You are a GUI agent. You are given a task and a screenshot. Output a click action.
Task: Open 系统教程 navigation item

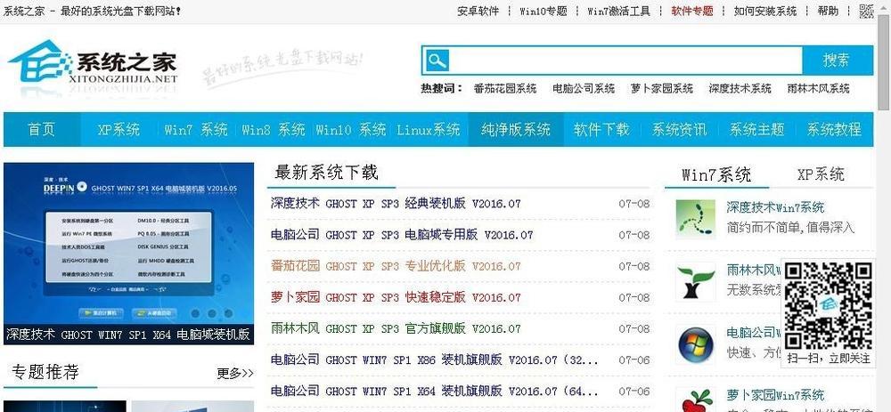click(834, 129)
